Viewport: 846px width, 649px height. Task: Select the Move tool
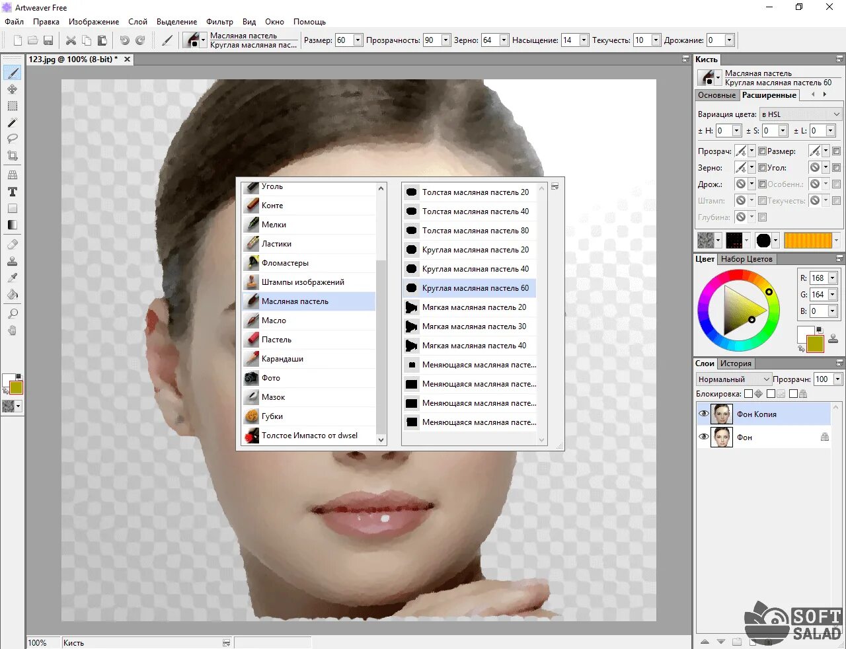[13, 89]
